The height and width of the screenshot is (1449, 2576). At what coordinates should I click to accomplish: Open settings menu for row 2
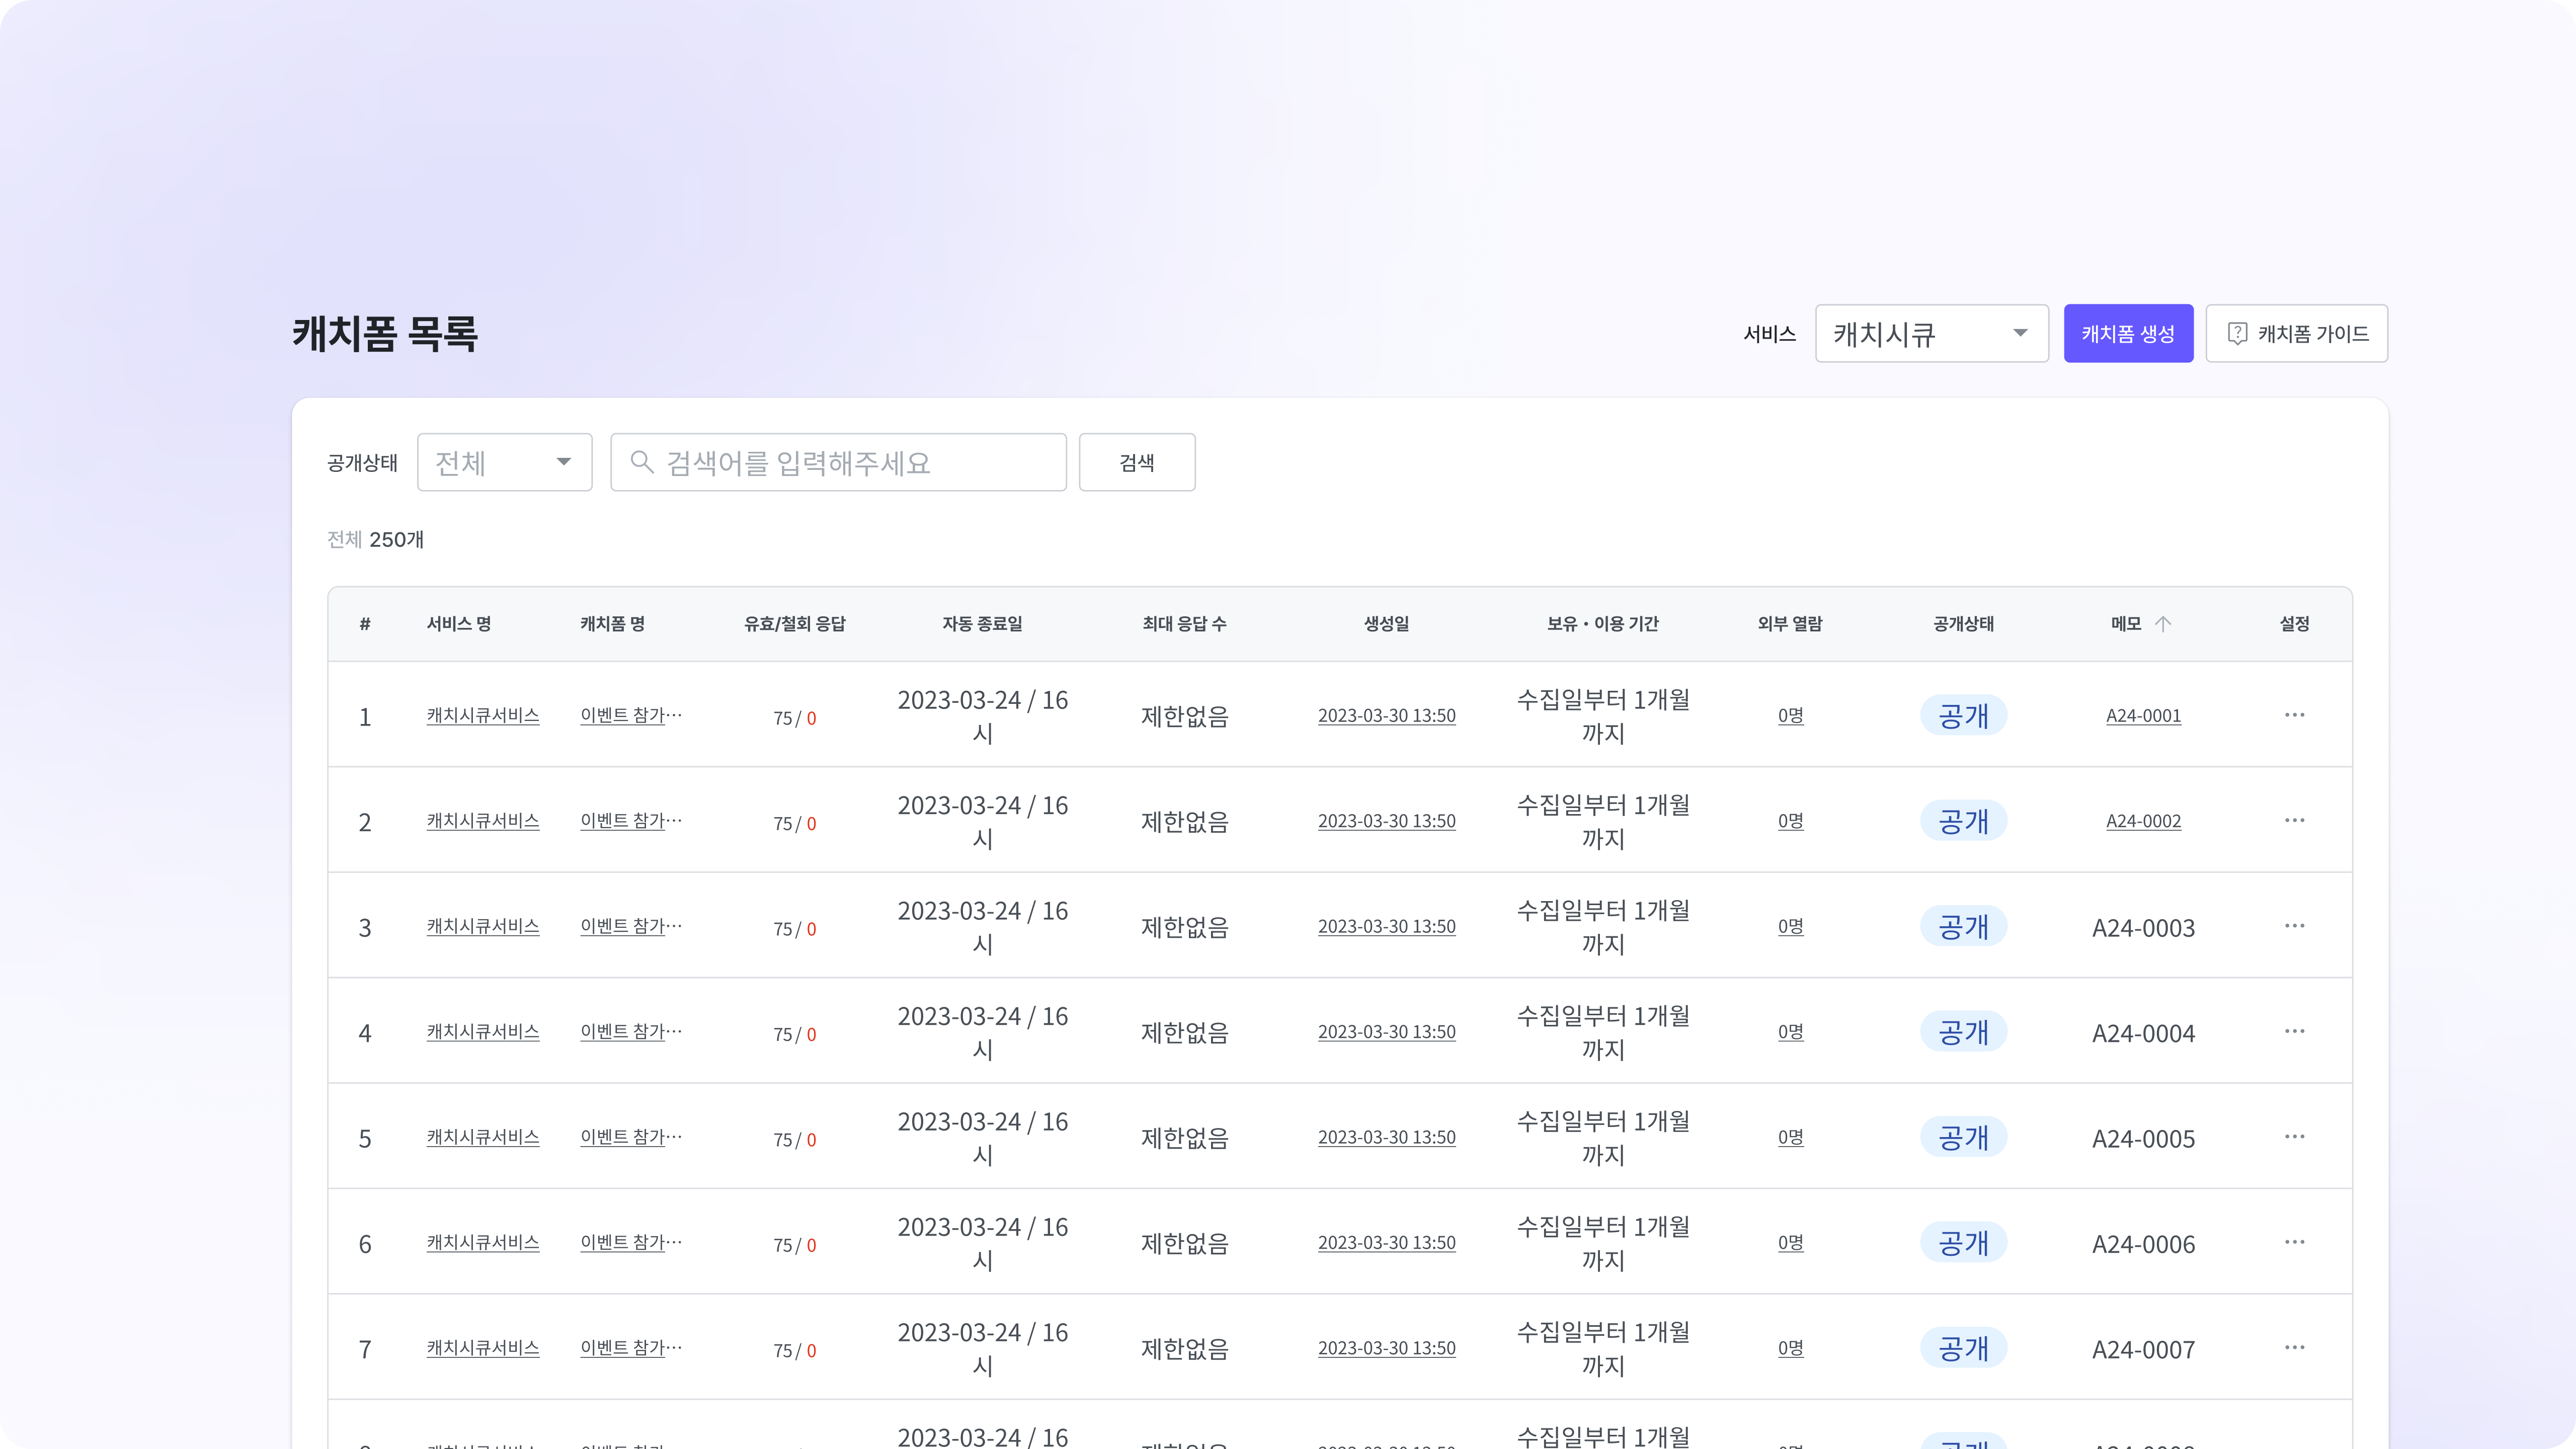pyautogui.click(x=2294, y=820)
